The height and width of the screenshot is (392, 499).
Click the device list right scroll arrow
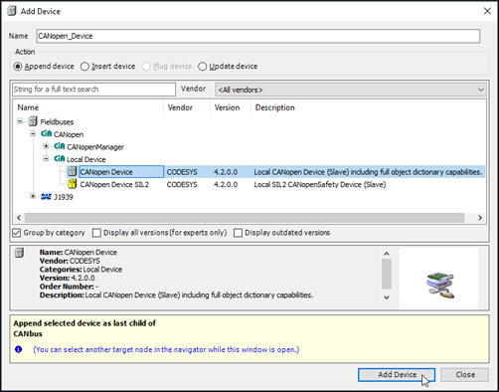click(x=480, y=218)
